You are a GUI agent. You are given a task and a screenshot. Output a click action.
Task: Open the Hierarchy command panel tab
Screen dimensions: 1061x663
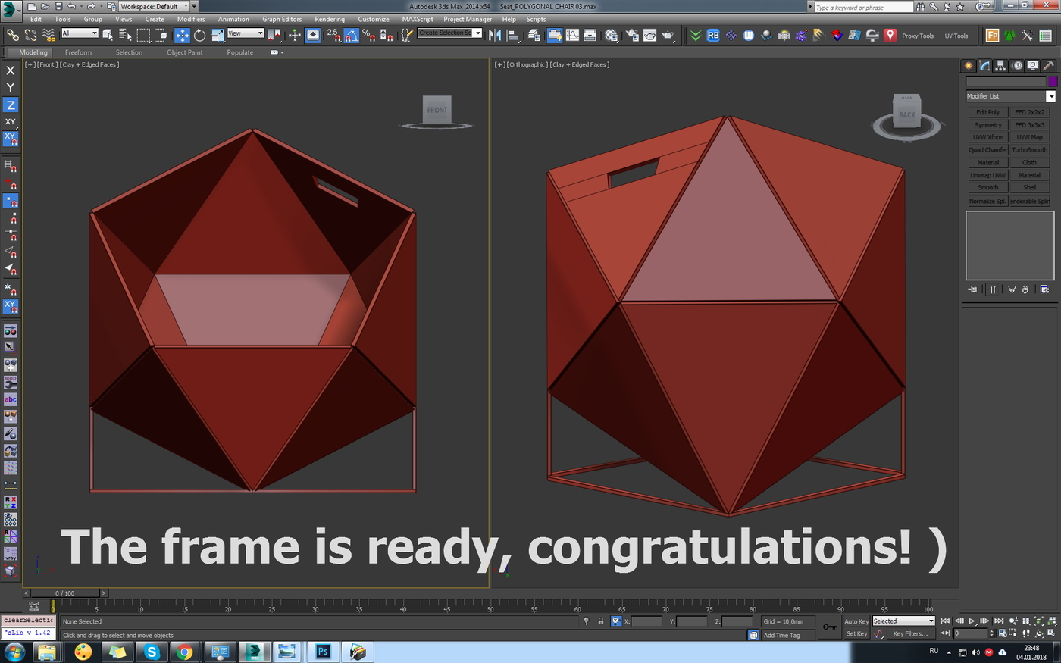point(1000,66)
